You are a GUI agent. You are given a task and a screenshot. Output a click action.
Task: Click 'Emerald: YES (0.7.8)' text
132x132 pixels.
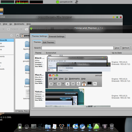click(x=121, y=98)
